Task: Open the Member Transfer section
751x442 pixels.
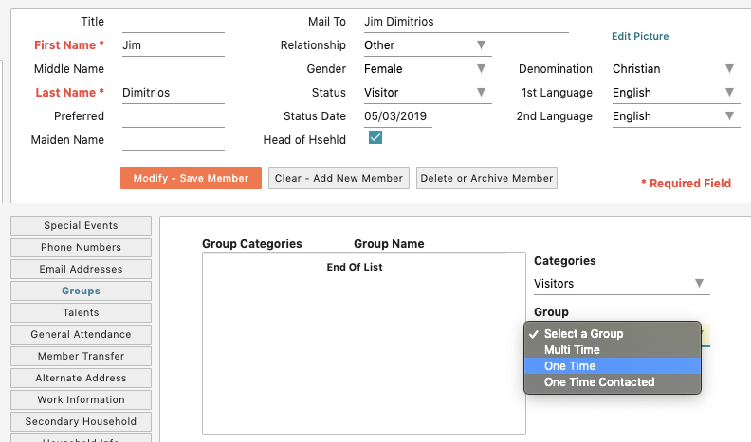Action: pos(81,356)
